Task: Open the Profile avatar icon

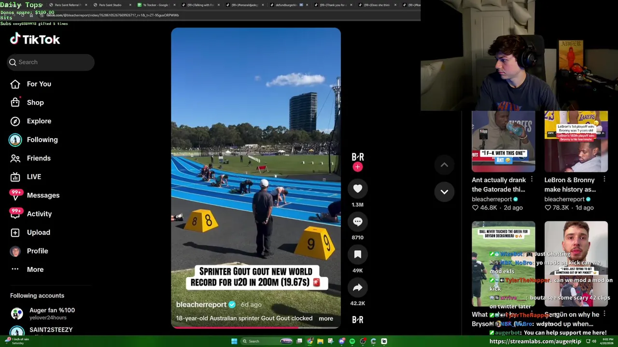Action: 15,251
